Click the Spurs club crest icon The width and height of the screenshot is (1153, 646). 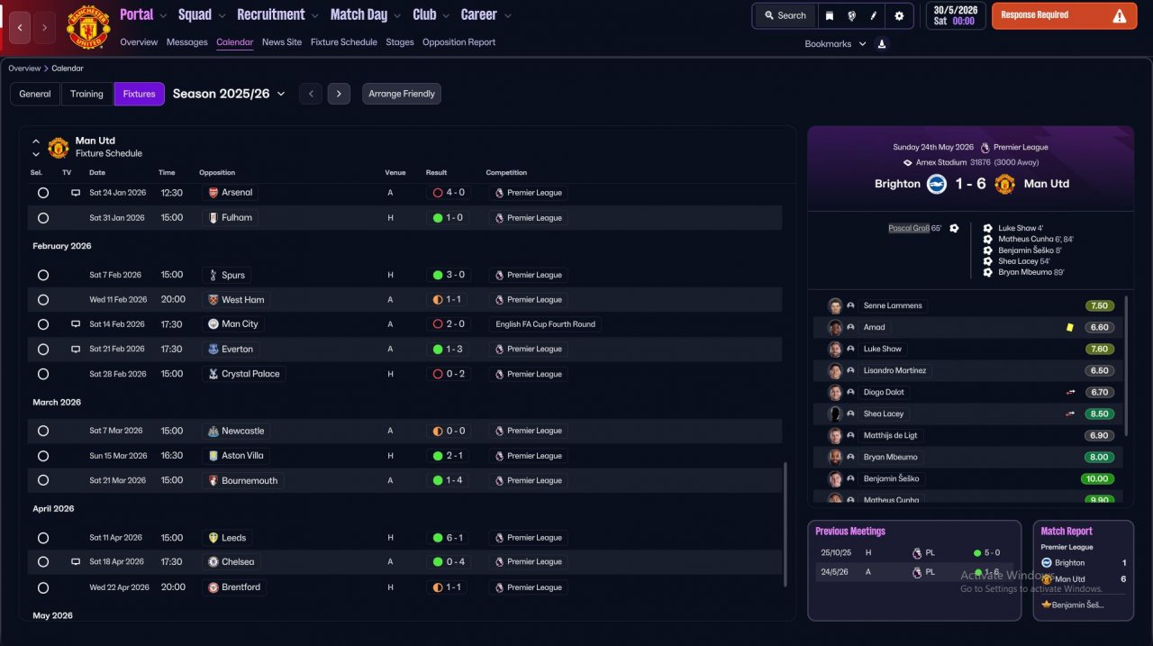[213, 276]
